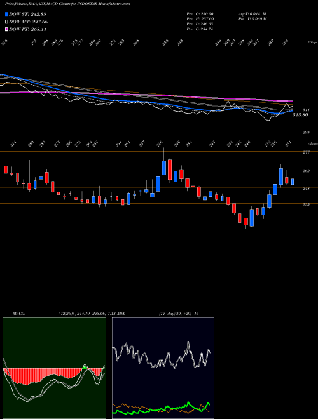Click the 'Pre O' open value
Screen dimensions: 318x419
click(x=200, y=14)
